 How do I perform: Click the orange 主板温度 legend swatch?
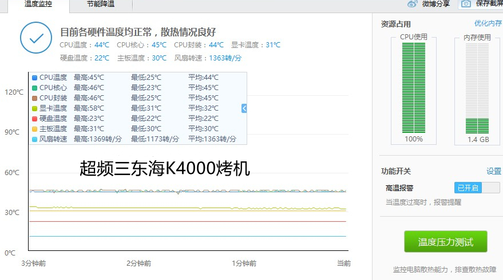tap(35, 129)
